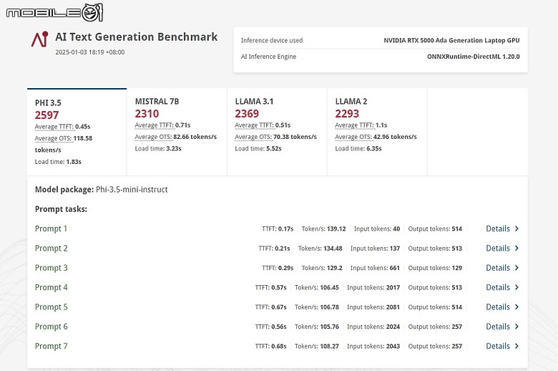Screen dimensions: 558x371
Task: Open Details for Prompt 1
Action: [502, 228]
